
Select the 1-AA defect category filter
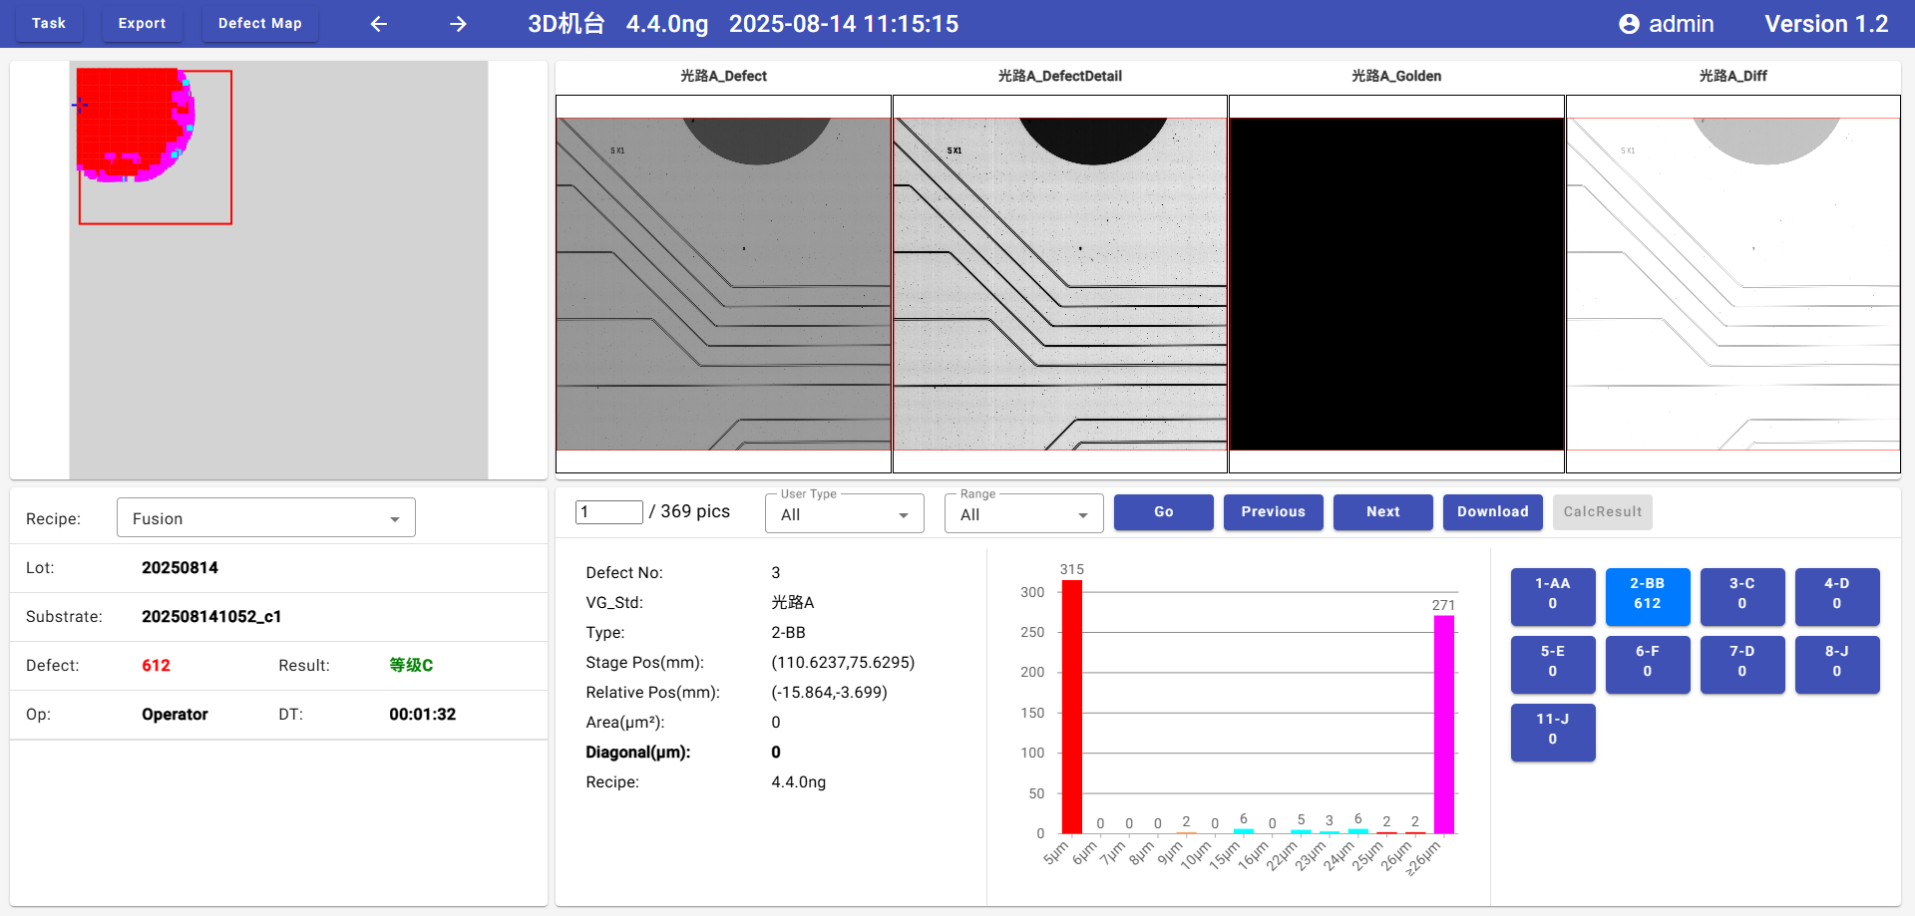(1552, 594)
